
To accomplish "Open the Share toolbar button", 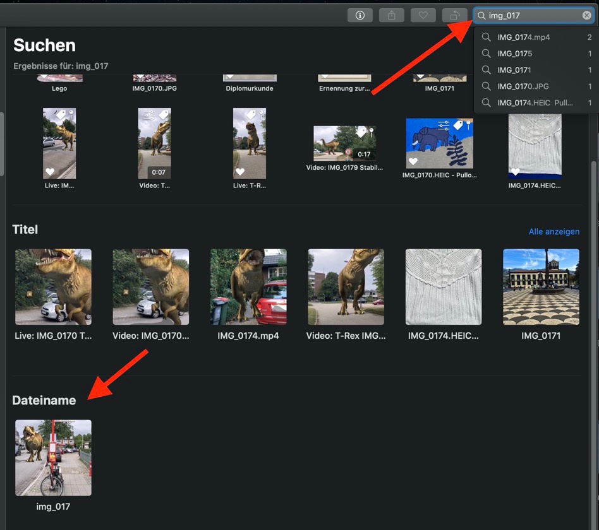I will click(392, 15).
